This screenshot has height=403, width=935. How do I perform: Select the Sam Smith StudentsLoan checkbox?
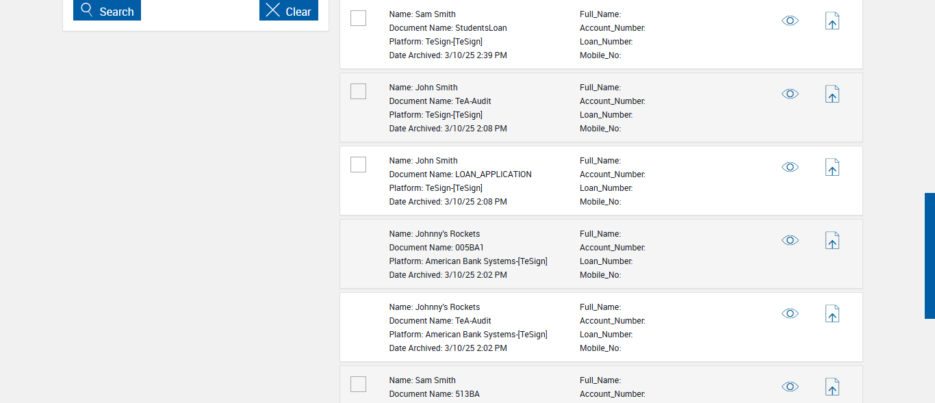(358, 18)
